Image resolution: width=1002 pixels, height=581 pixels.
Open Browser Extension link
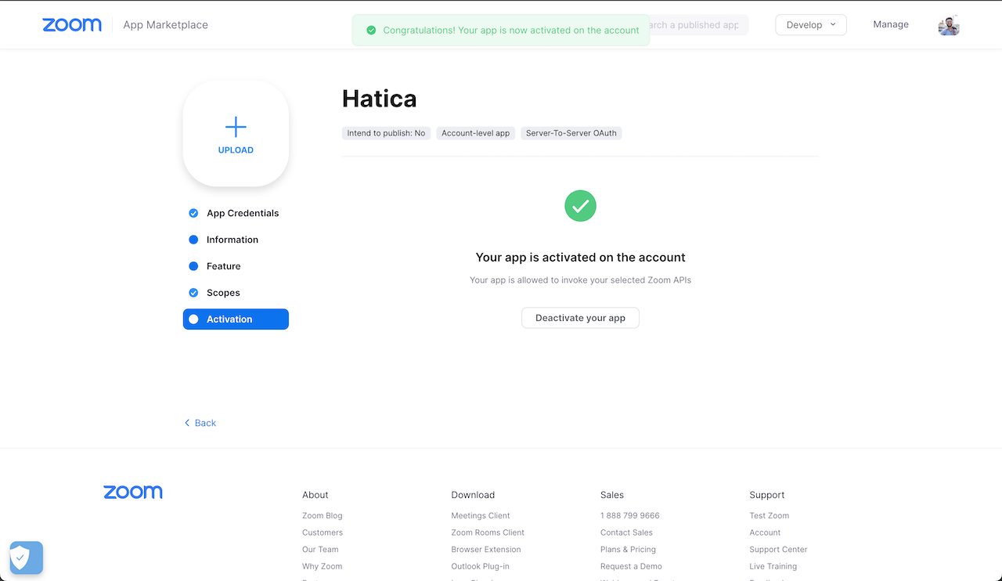(x=486, y=550)
